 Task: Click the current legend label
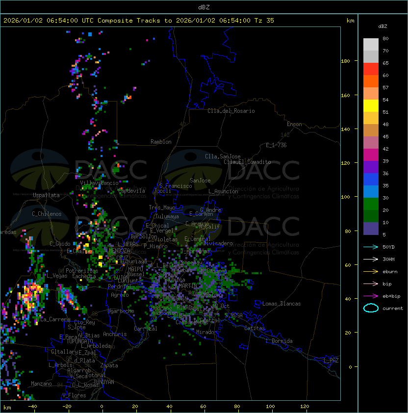click(393, 309)
